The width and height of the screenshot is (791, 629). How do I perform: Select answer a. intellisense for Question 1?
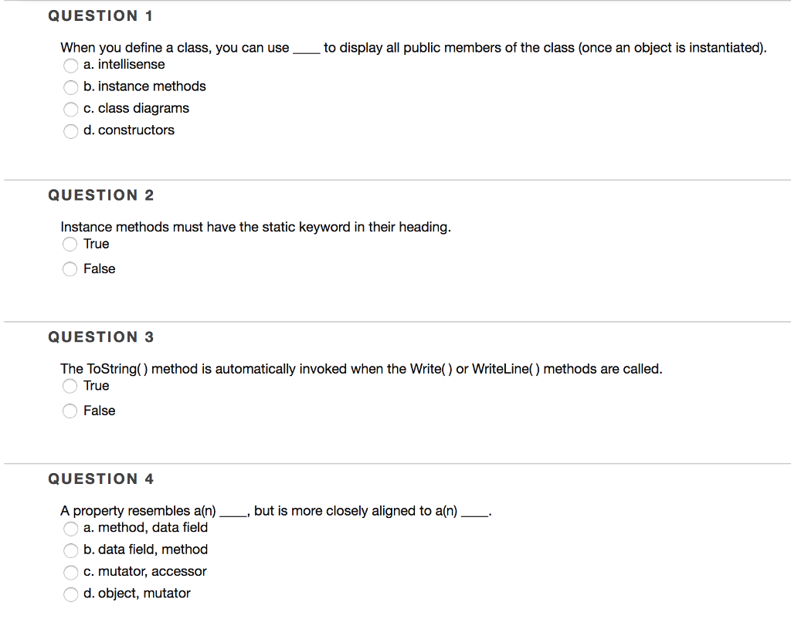(x=70, y=66)
